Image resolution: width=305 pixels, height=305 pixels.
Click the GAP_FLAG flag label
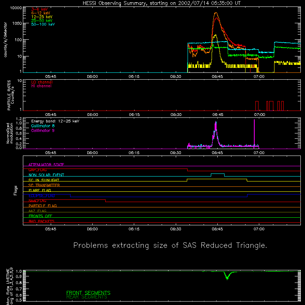click(x=37, y=170)
